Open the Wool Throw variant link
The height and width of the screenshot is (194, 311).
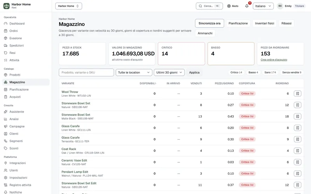click(x=70, y=92)
